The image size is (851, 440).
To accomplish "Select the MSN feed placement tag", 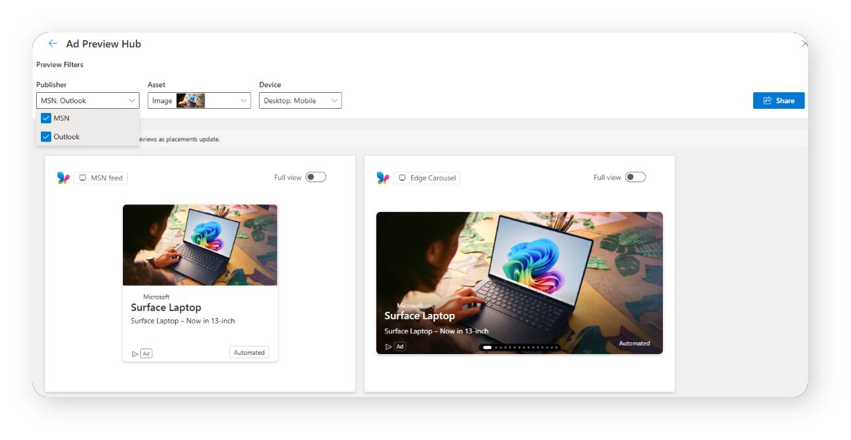I will click(101, 178).
